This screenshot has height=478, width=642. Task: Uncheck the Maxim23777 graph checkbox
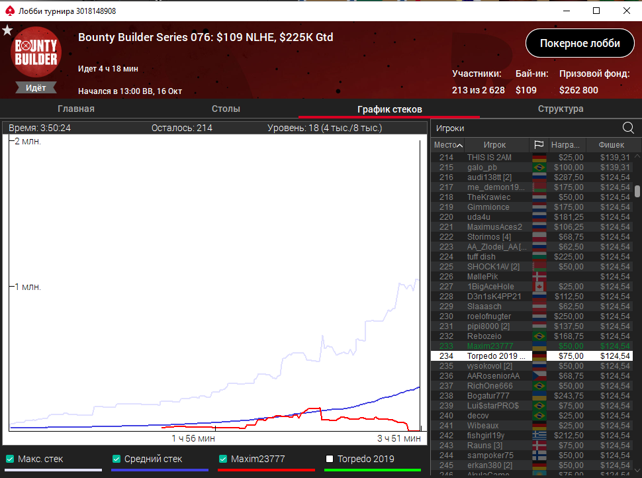point(223,459)
